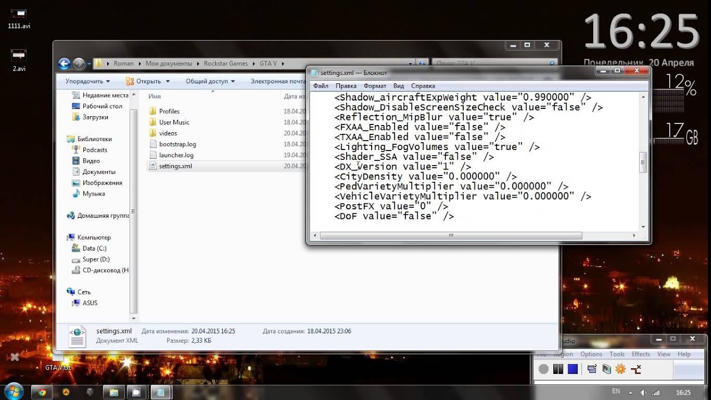This screenshot has height=400, width=711.
Task: Click Roman in the address breadcrumb
Action: click(x=124, y=64)
